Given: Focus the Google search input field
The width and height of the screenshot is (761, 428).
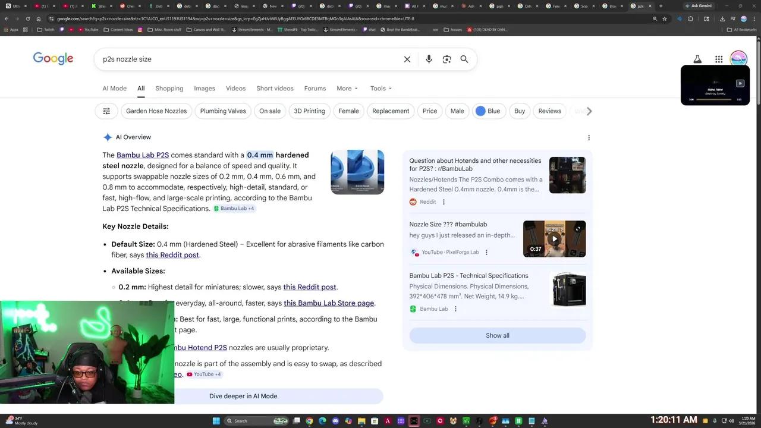Looking at the screenshot, I should click(250, 59).
